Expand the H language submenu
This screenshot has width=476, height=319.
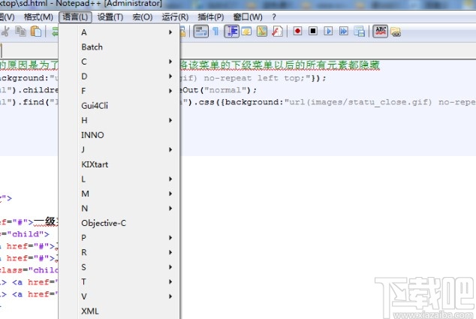[119, 120]
